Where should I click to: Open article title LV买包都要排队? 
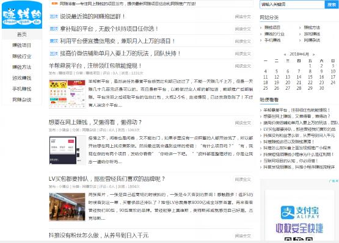pyautogui.click(x=107, y=179)
